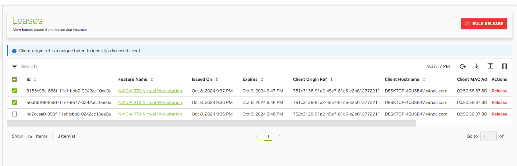Image resolution: width=517 pixels, height=166 pixels.
Task: Uncheck lease 6153c96c row checkbox
Action: (14, 91)
